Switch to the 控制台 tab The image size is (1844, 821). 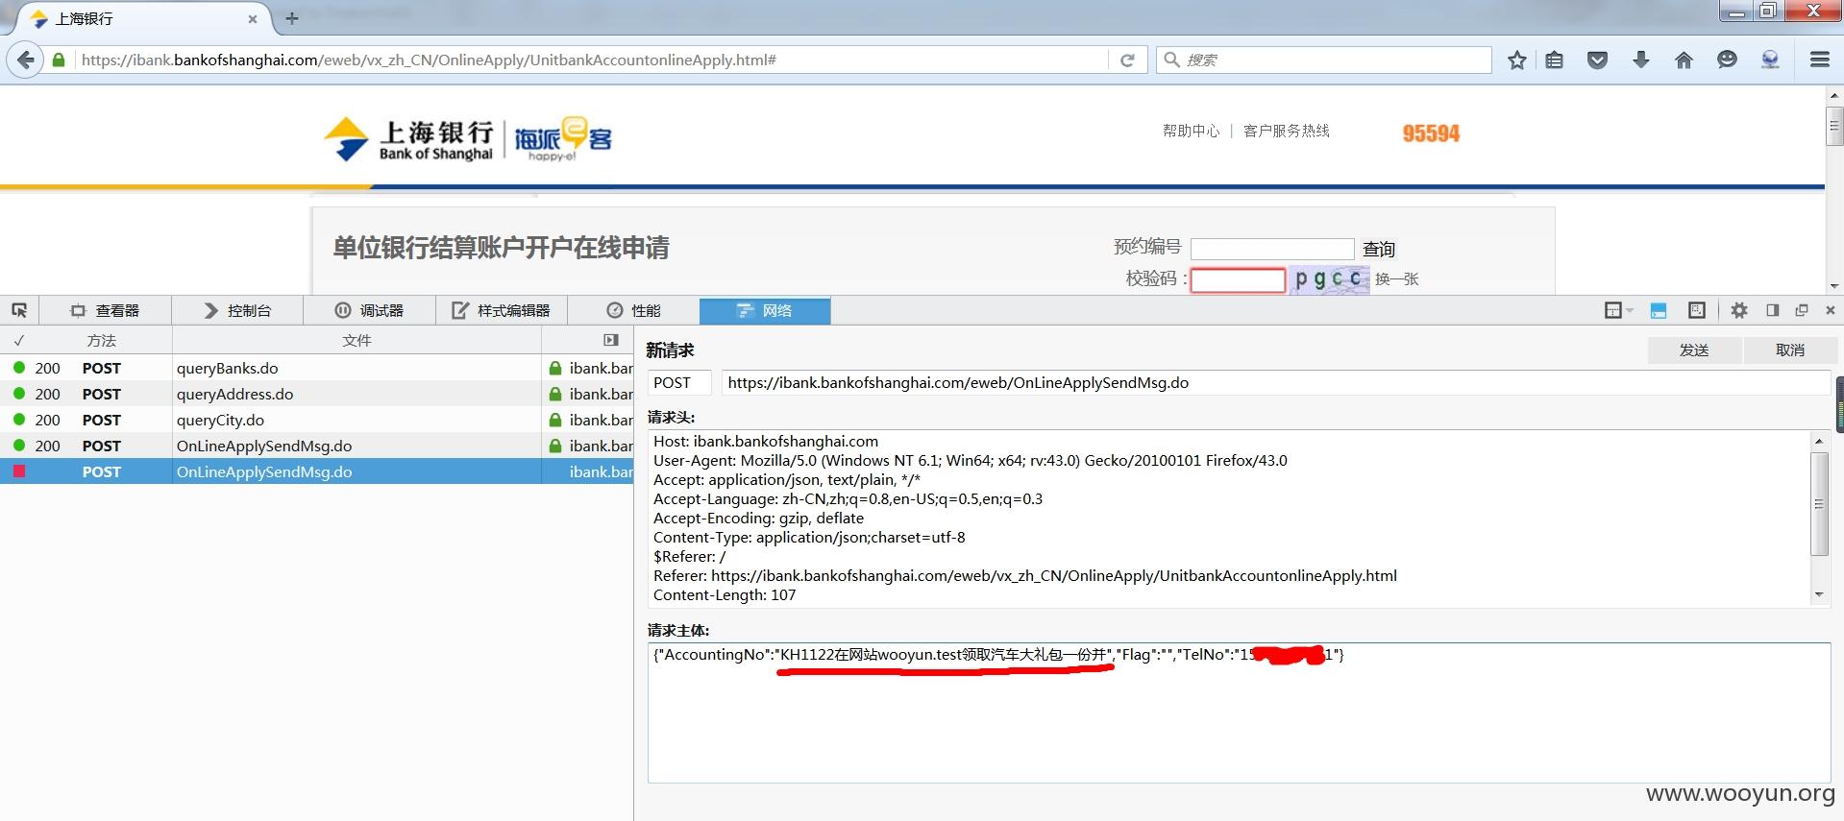(237, 310)
